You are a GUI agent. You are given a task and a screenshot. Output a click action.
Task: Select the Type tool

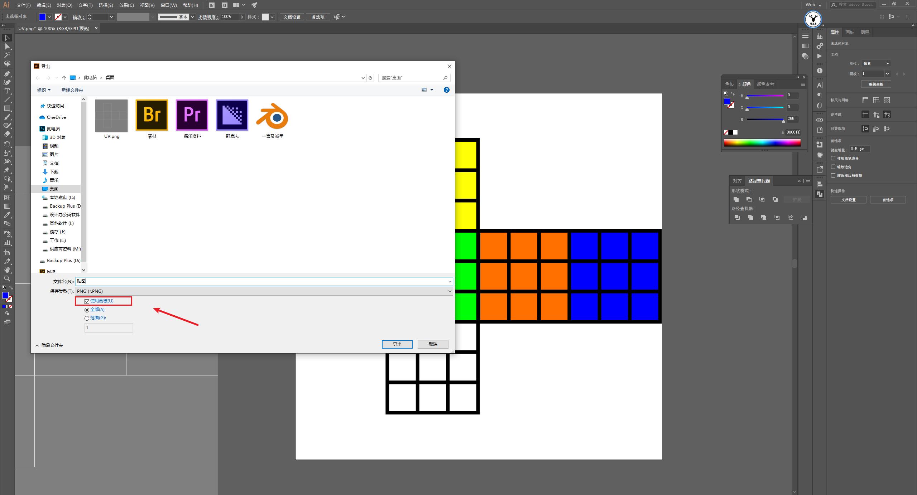tap(7, 91)
